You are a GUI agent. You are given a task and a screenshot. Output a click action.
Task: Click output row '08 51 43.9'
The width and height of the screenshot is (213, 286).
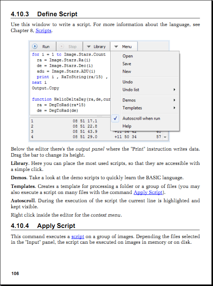pyautogui.click(x=85, y=132)
